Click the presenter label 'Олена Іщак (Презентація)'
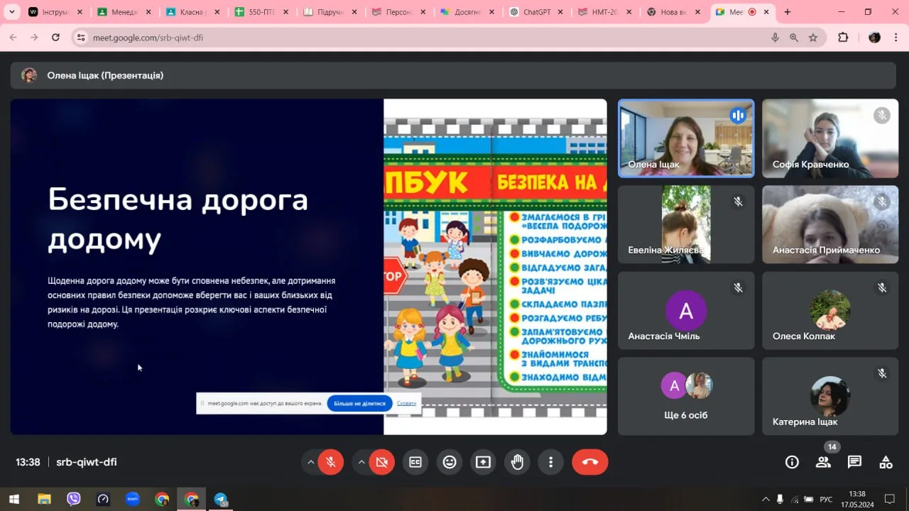Viewport: 909px width, 511px height. tap(105, 75)
